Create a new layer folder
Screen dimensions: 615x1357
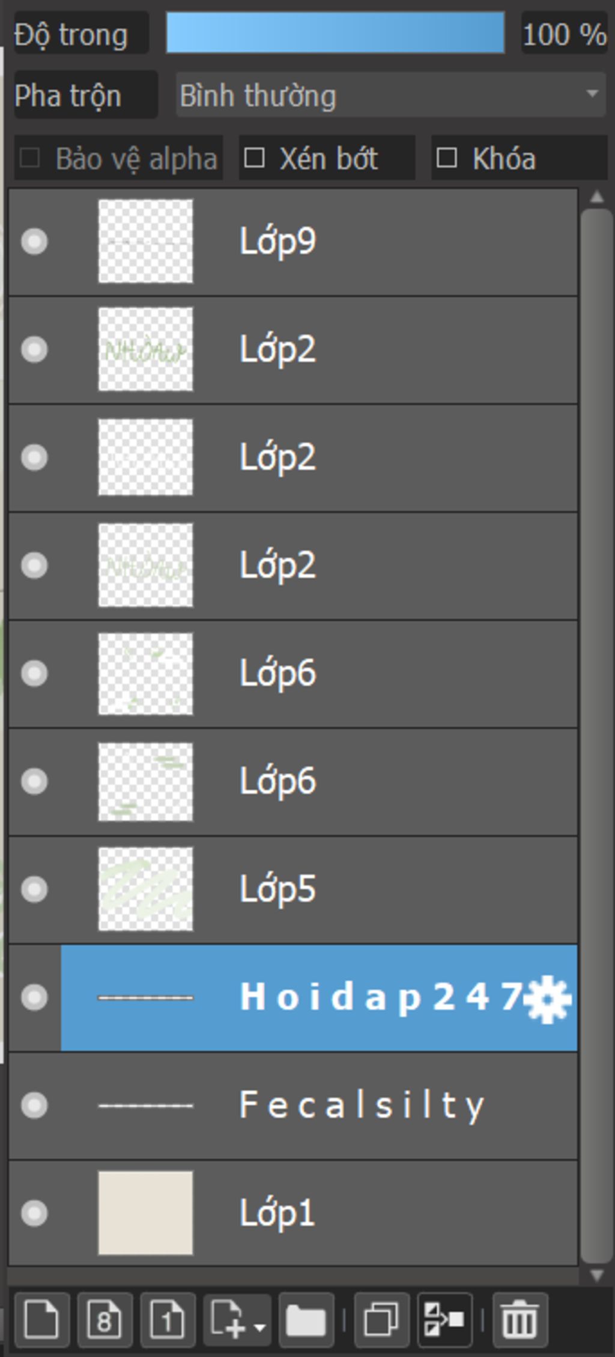(x=306, y=1320)
